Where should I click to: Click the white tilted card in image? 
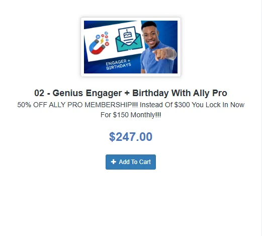click(x=114, y=41)
